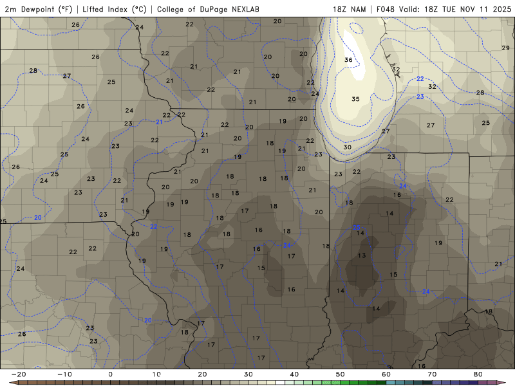This screenshot has height=386, width=515.
Task: Click the 13 dewpoint value on the map
Action: coord(362,255)
